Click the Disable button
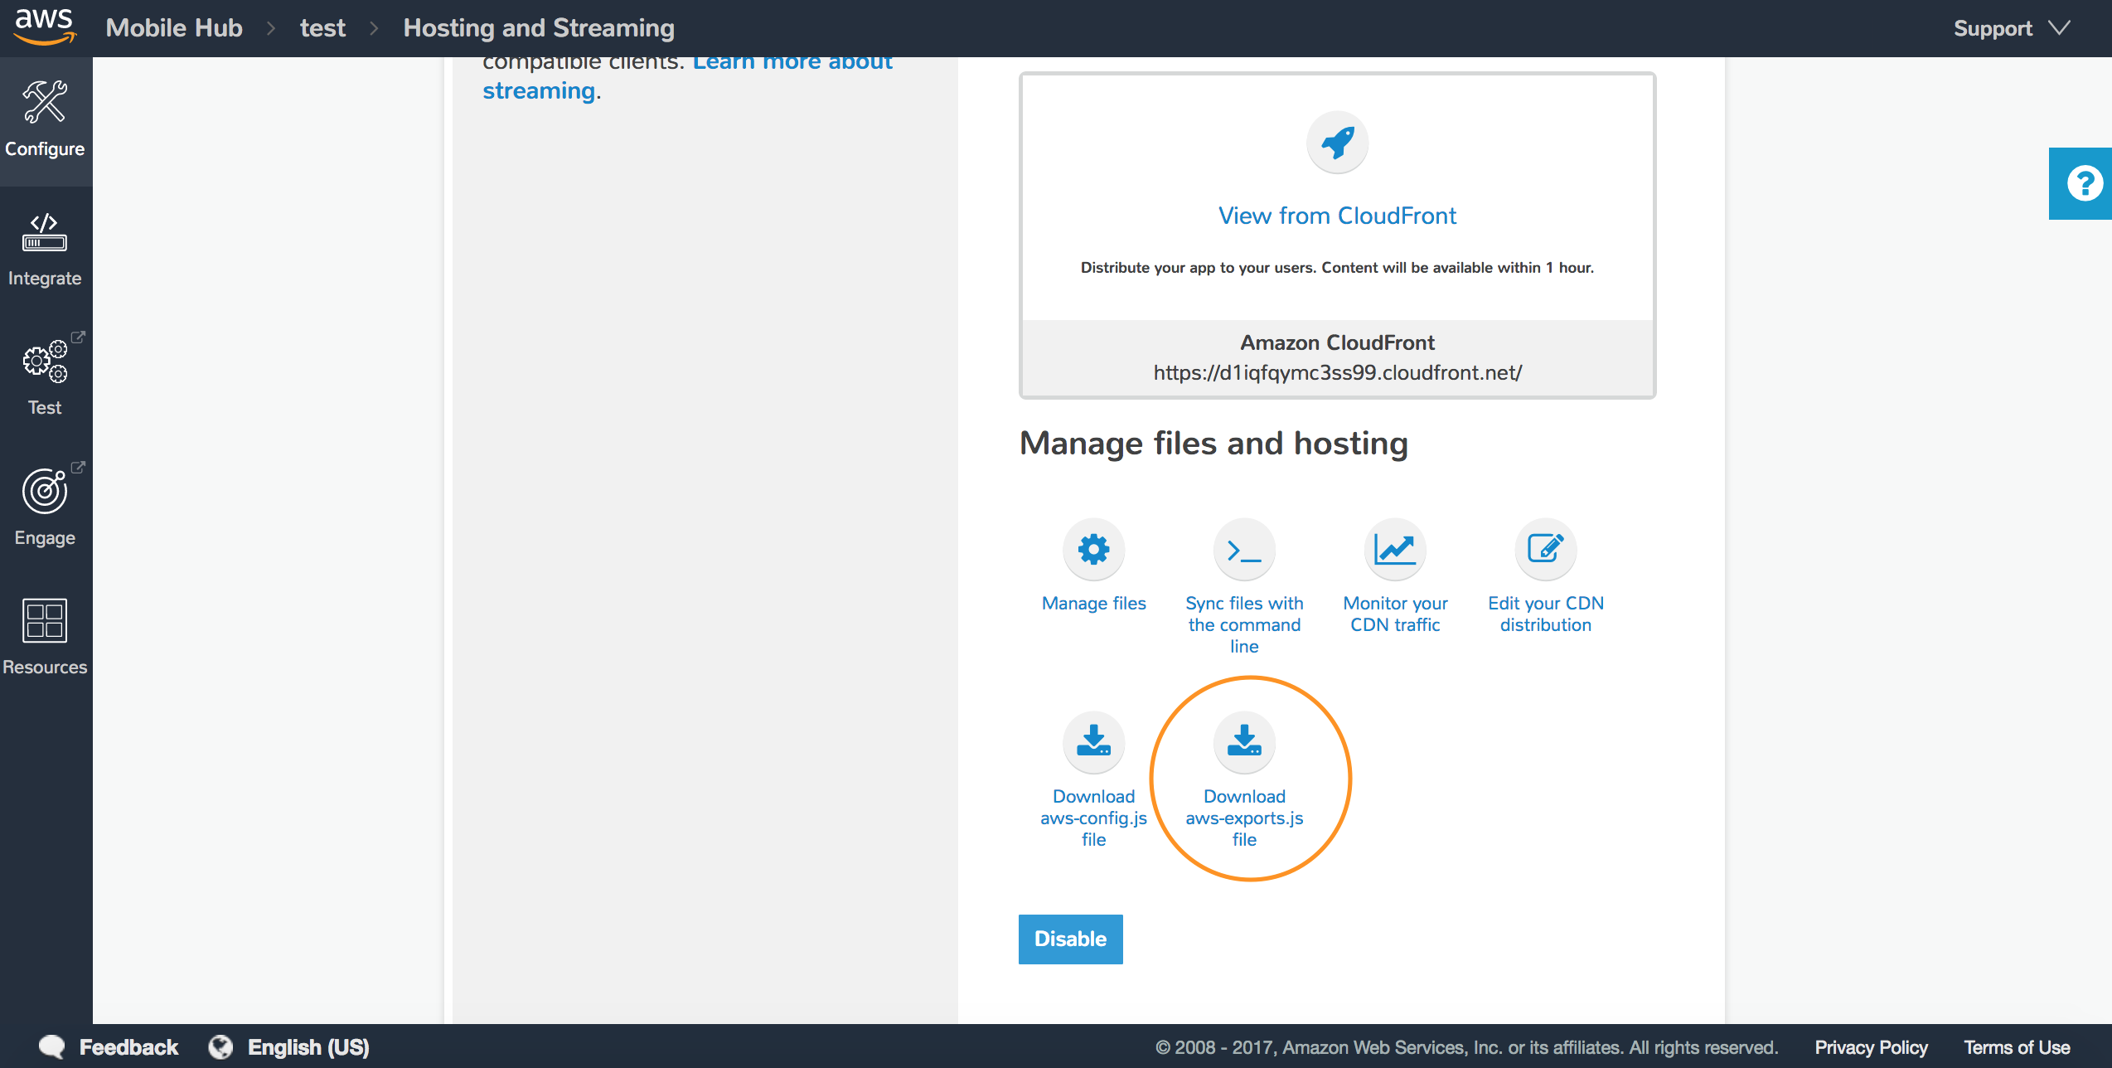The height and width of the screenshot is (1068, 2112). (1070, 939)
